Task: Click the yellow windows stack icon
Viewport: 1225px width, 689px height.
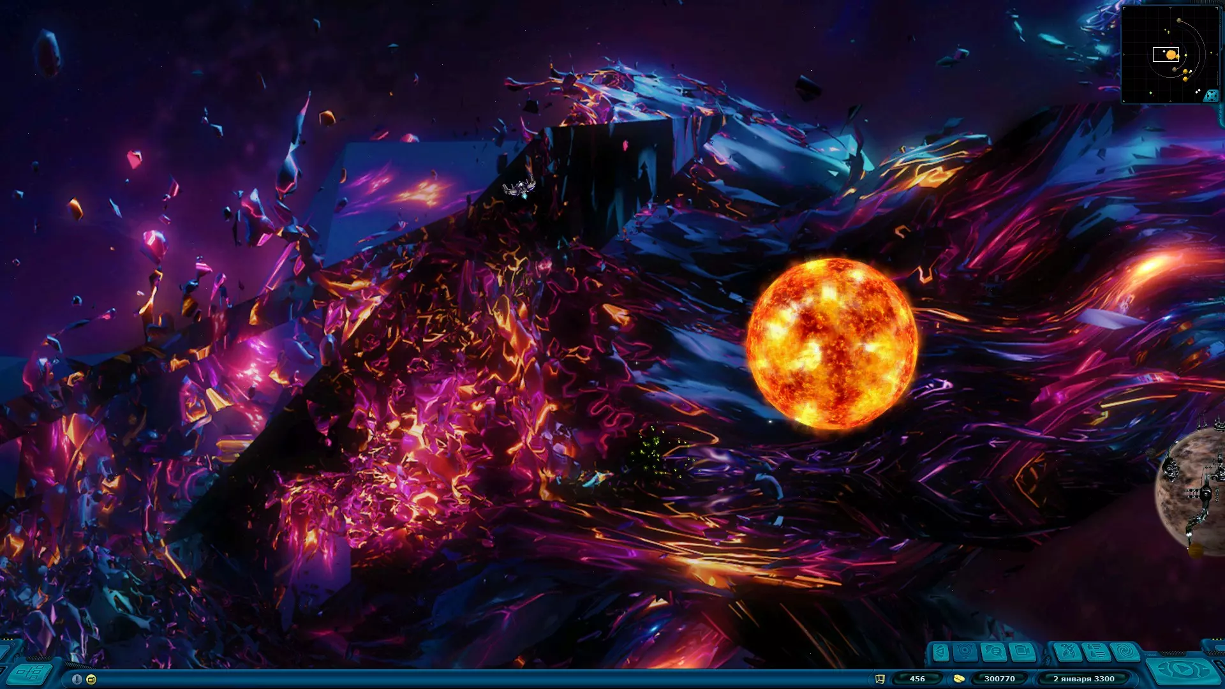Action: tap(91, 679)
